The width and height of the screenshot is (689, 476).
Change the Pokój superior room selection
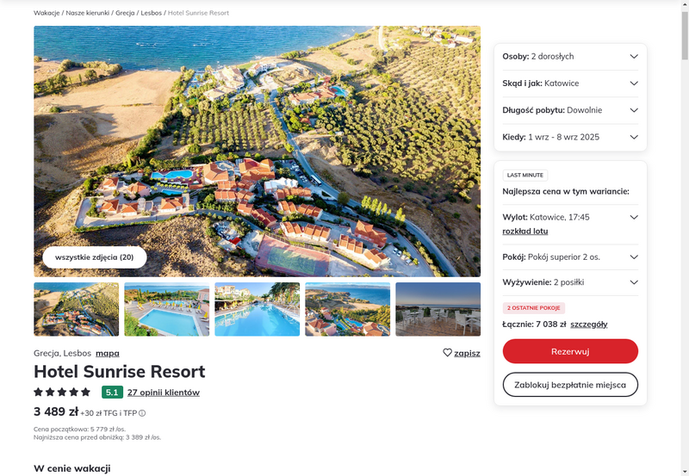point(570,257)
